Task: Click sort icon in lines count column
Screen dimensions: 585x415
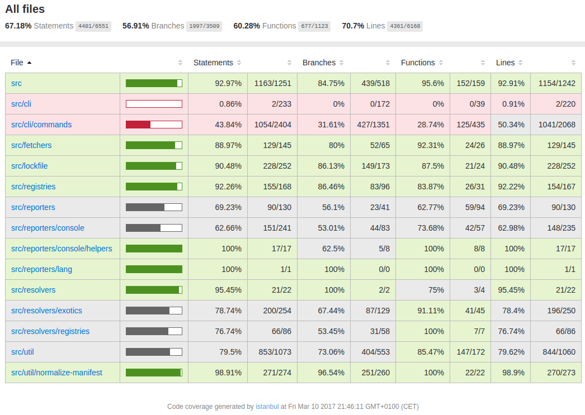Action: 573,63
